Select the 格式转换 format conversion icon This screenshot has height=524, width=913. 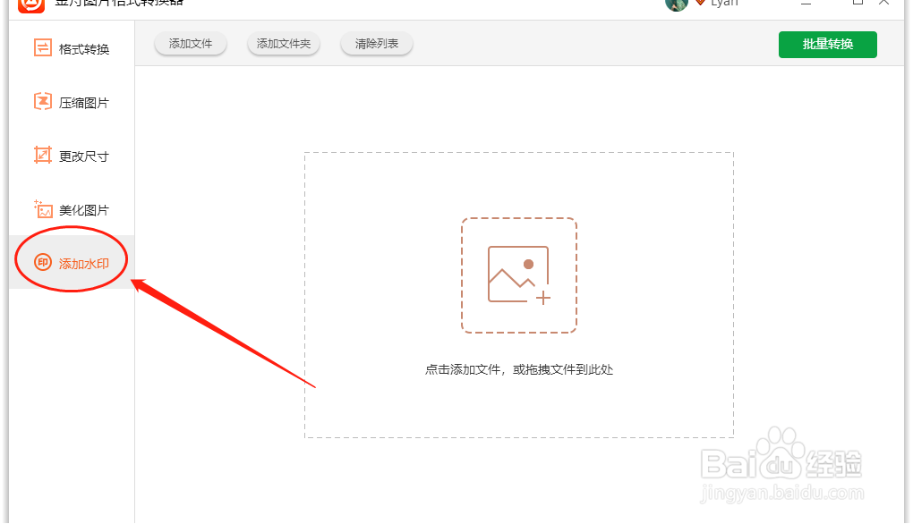tap(41, 49)
